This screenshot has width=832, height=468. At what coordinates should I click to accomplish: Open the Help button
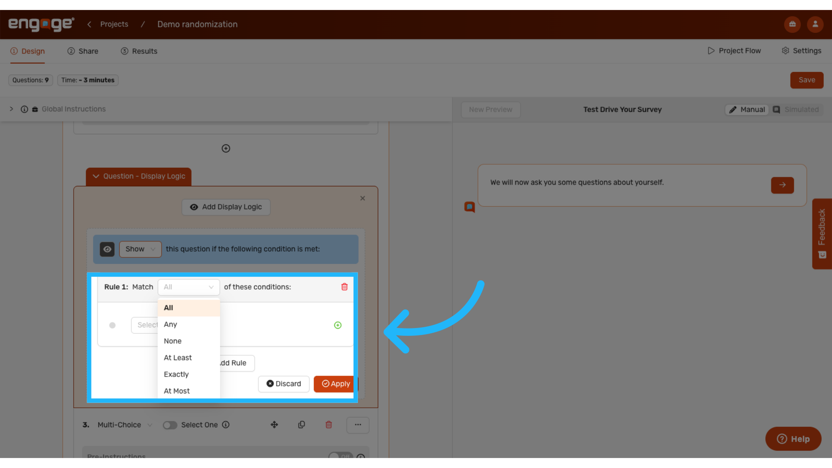tap(793, 439)
